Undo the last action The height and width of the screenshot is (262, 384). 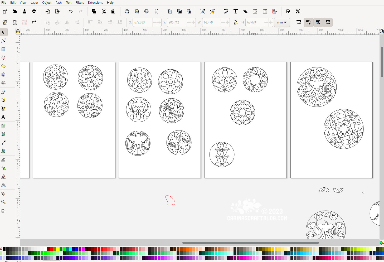(71, 11)
